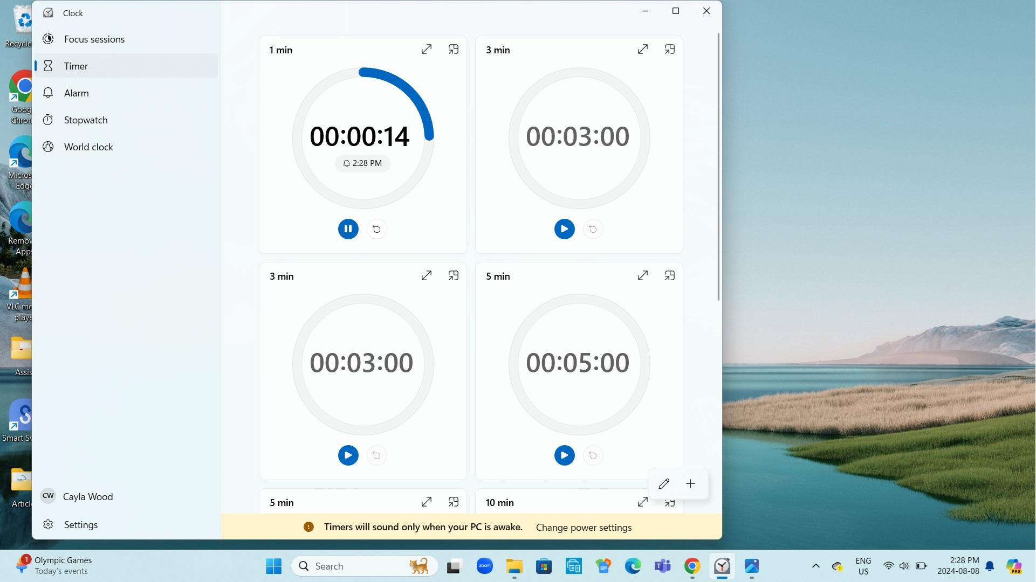The image size is (1036, 582).
Task: Click the taskbar Search box
Action: point(365,566)
